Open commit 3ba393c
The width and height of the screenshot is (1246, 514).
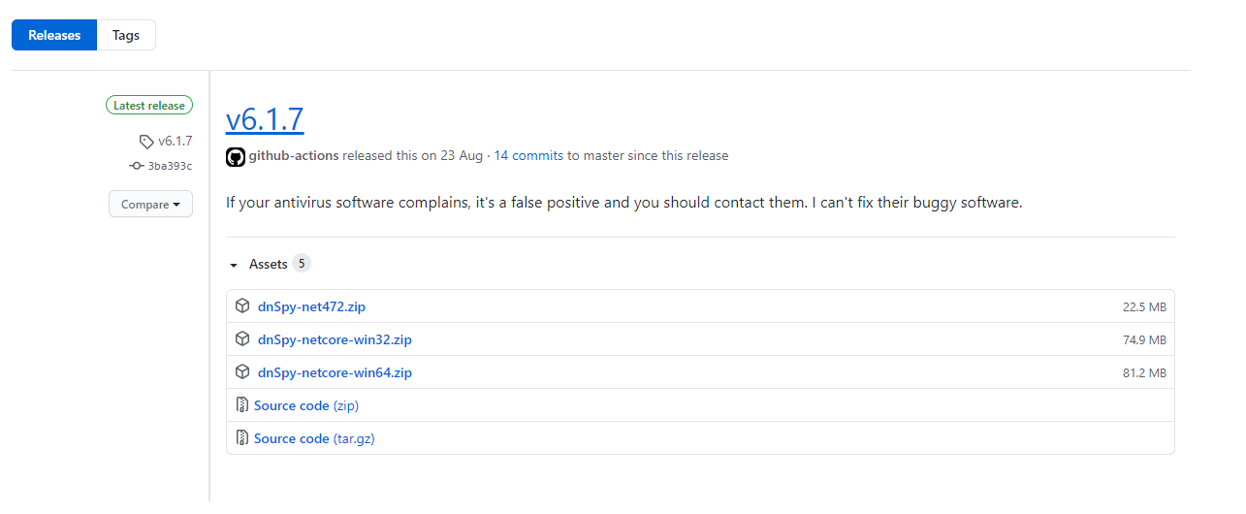pyautogui.click(x=170, y=166)
